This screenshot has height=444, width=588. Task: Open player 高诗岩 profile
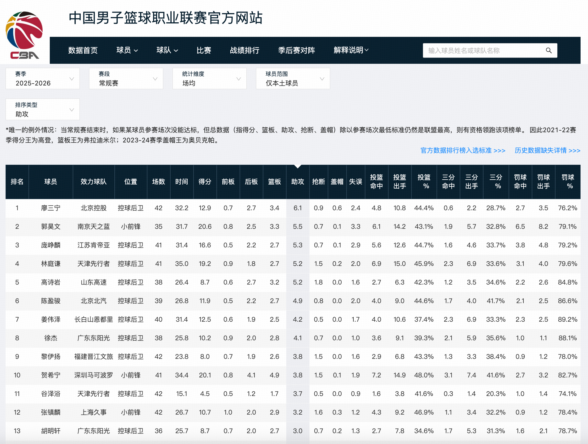[x=51, y=282]
